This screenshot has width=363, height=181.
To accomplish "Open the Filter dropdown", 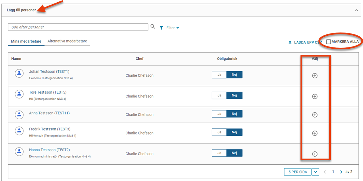I will pos(173,28).
